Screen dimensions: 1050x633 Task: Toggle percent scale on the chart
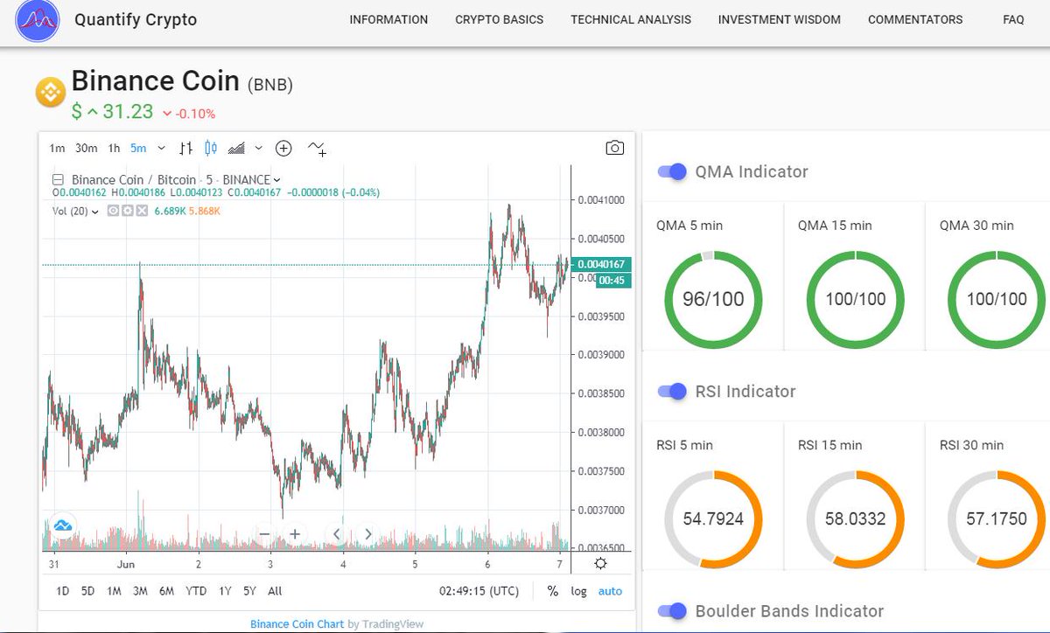point(553,591)
